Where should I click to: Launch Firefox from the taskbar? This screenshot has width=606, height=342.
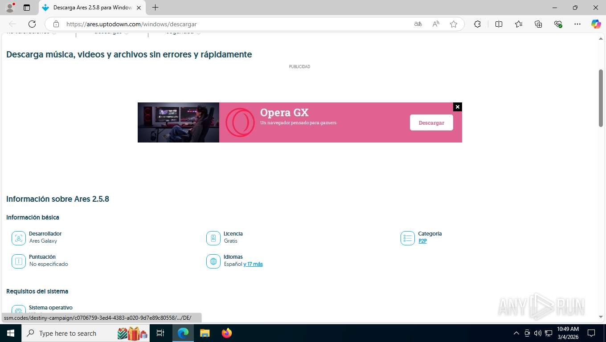click(227, 333)
